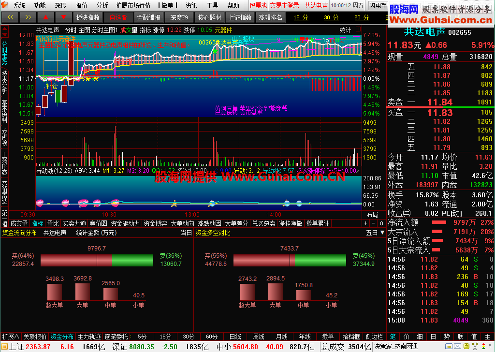Screen dimensions: 495x352
Task: Reset chart zoom with the 0 button
Action: (x=381, y=223)
